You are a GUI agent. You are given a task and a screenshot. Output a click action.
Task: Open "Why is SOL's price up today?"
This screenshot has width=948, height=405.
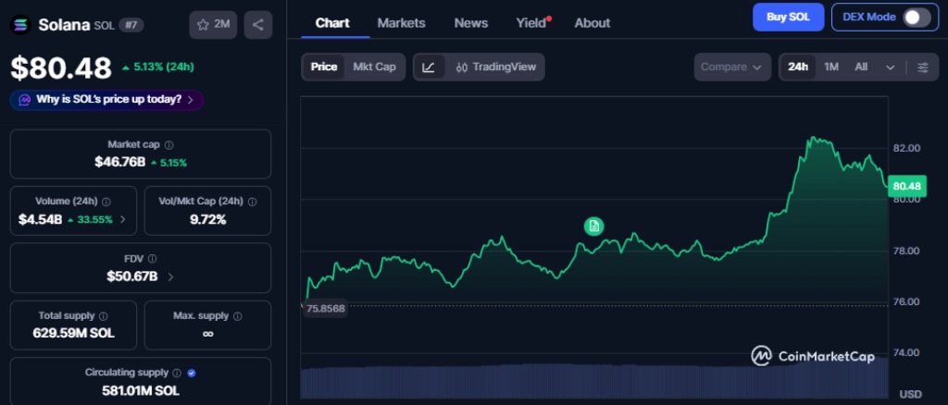pyautogui.click(x=107, y=100)
